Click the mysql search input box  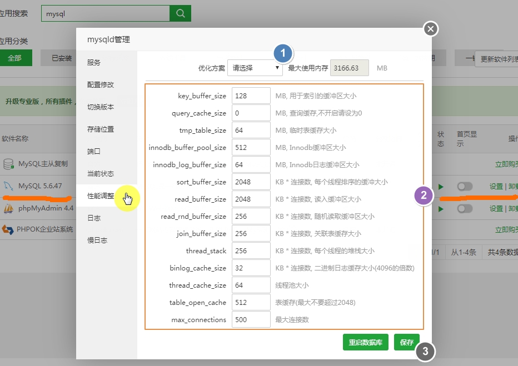point(103,12)
